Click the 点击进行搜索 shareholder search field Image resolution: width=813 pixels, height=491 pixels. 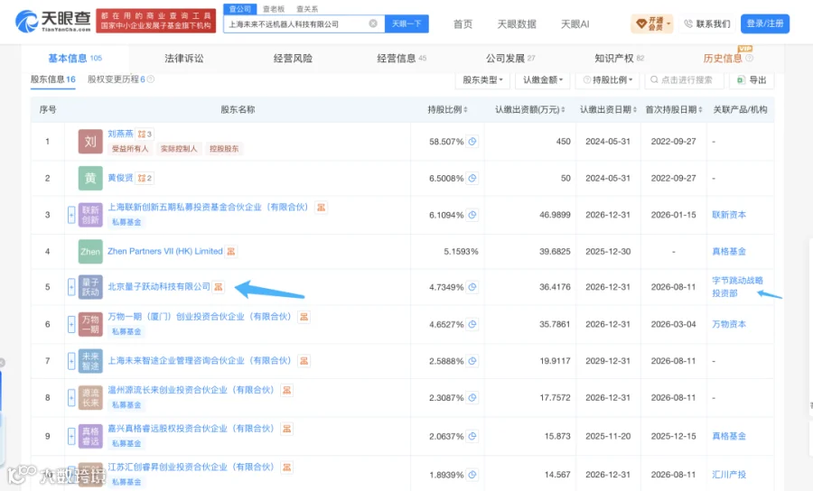684,79
